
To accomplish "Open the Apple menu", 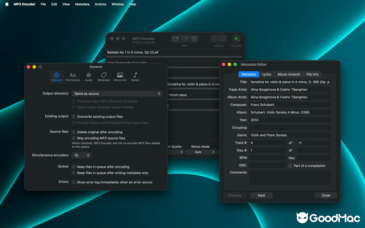I will tap(7, 4).
